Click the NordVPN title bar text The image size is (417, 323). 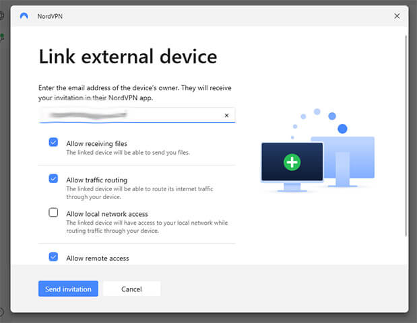pos(50,16)
